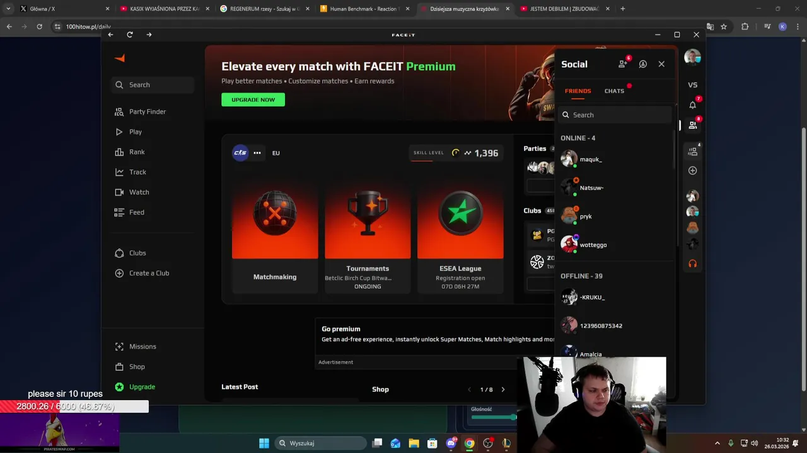Click the Social friends search field
This screenshot has height=453, width=807.
coord(615,115)
